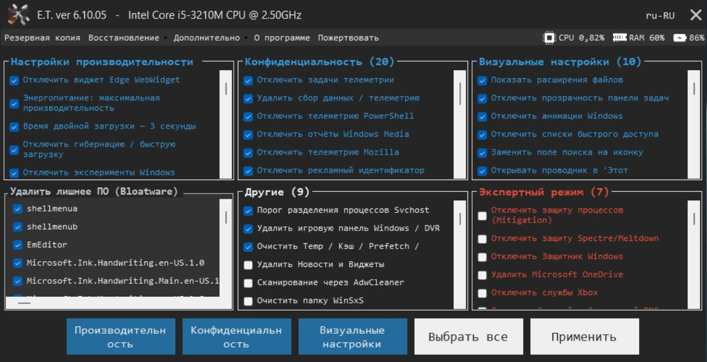Toggle Отключить рекламный идентификатор checkbox
The height and width of the screenshot is (362, 707).
click(x=248, y=171)
